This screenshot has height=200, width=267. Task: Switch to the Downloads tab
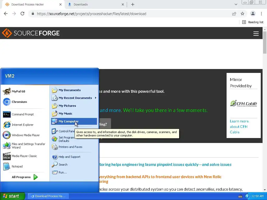pyautogui.click(x=96, y=4)
